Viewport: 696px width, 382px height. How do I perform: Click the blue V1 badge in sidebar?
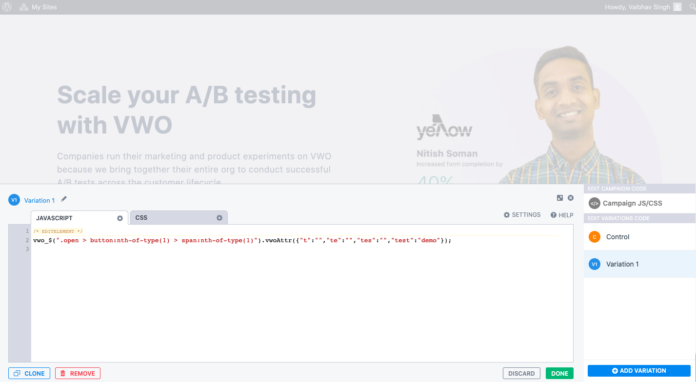[x=594, y=264]
